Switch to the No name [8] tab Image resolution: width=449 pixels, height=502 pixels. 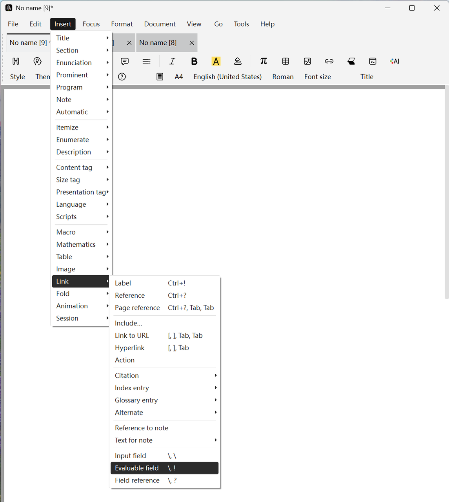tap(158, 43)
